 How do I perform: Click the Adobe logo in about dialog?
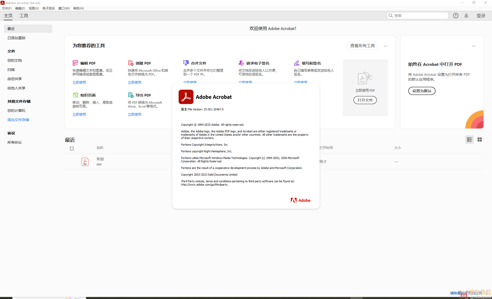[301, 200]
